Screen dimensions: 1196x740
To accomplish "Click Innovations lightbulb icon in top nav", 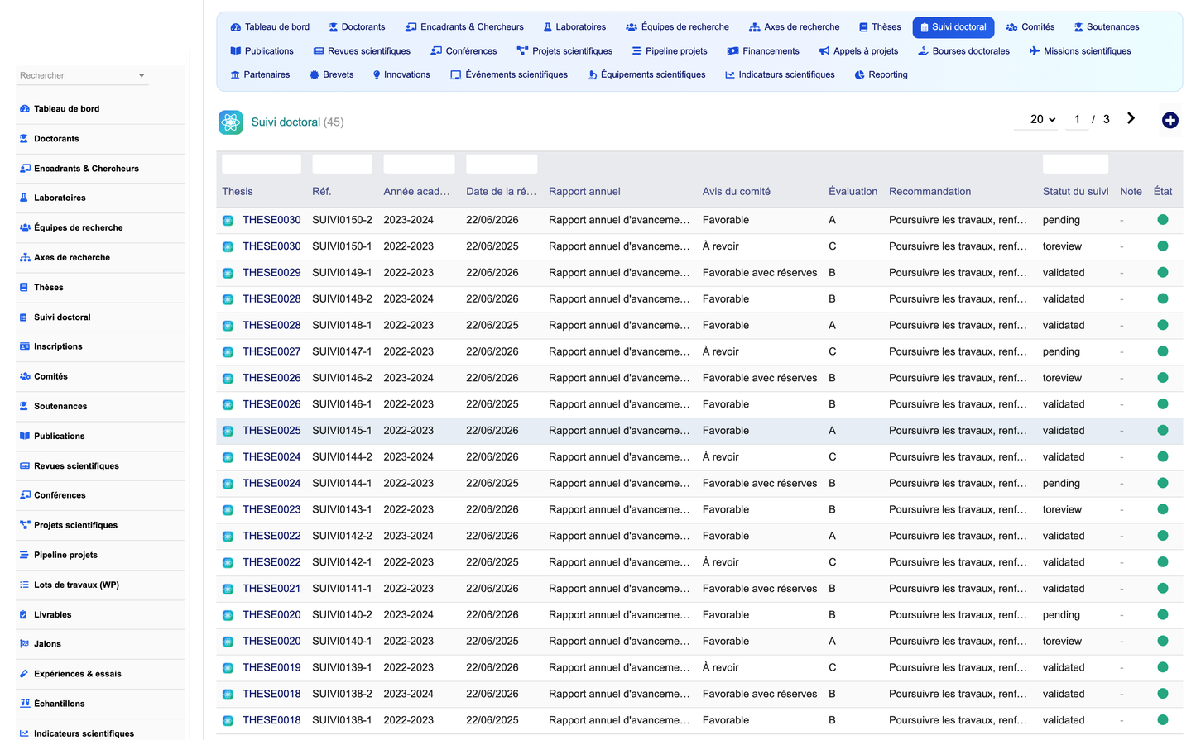I will tap(377, 75).
